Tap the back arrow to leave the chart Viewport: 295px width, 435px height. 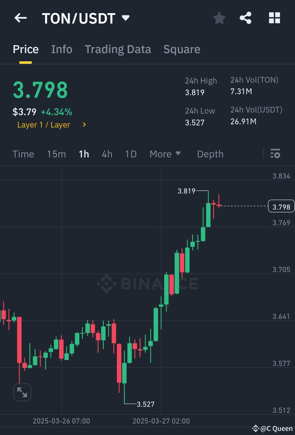[x=20, y=18]
